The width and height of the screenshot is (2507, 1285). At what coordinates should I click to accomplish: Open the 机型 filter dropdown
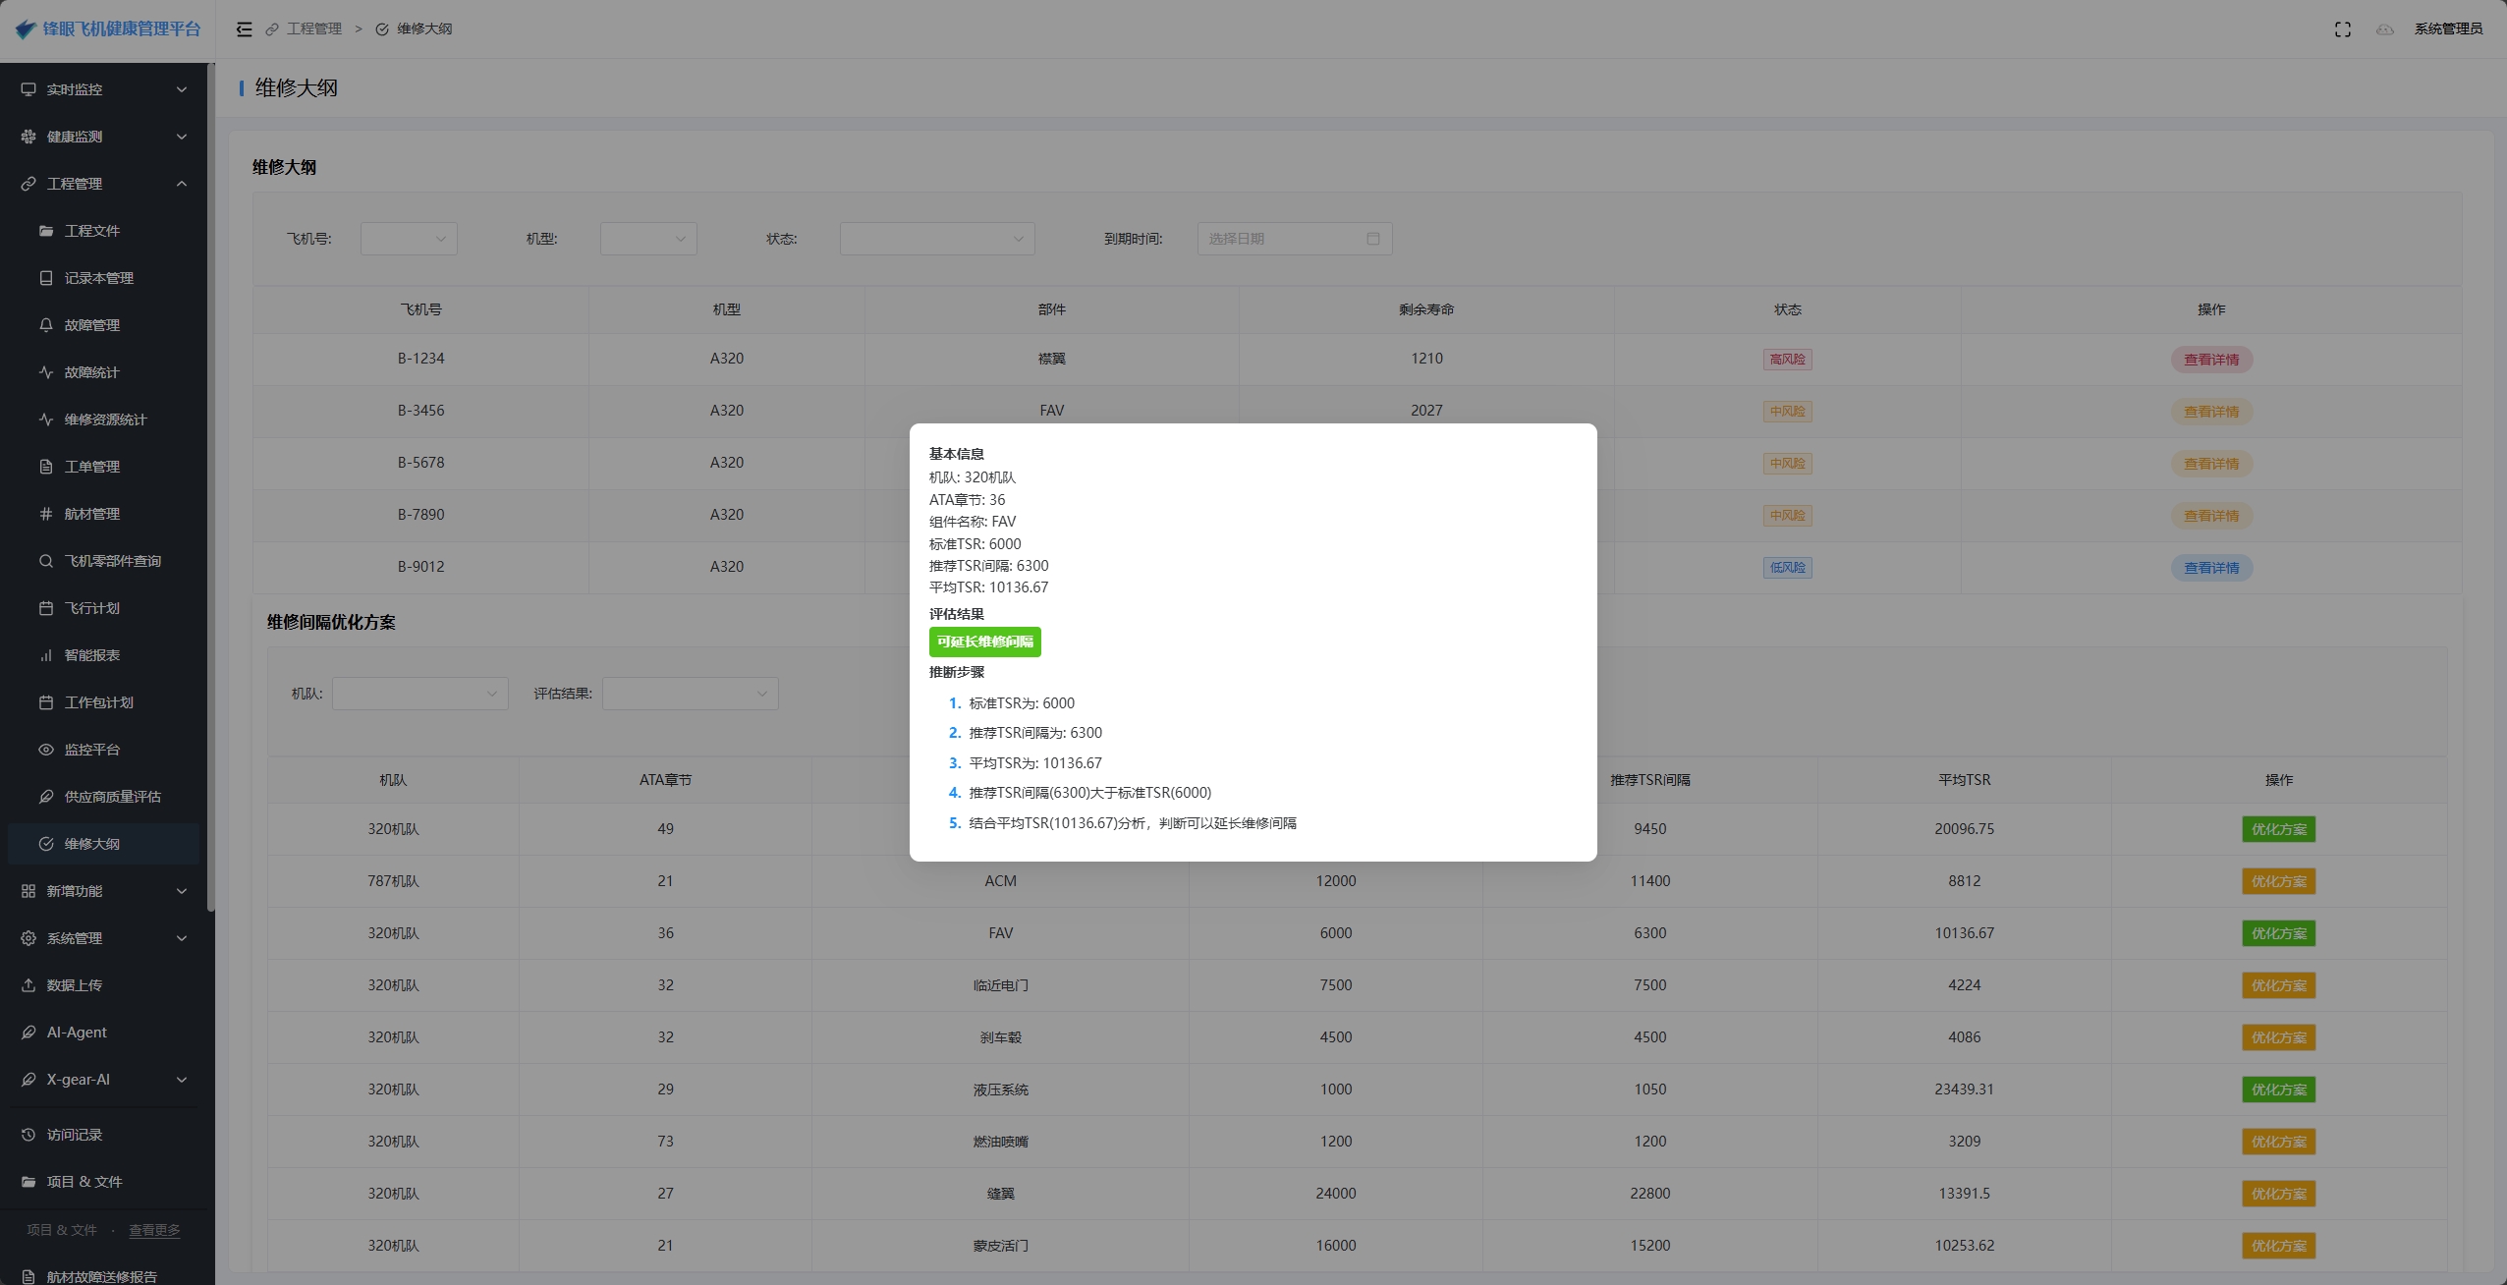point(648,239)
